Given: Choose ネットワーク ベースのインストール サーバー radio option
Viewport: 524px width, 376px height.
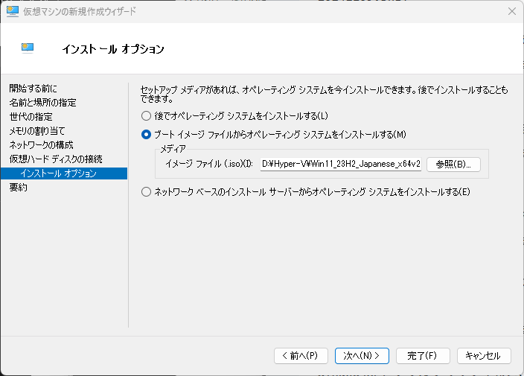Looking at the screenshot, I should click(x=146, y=192).
